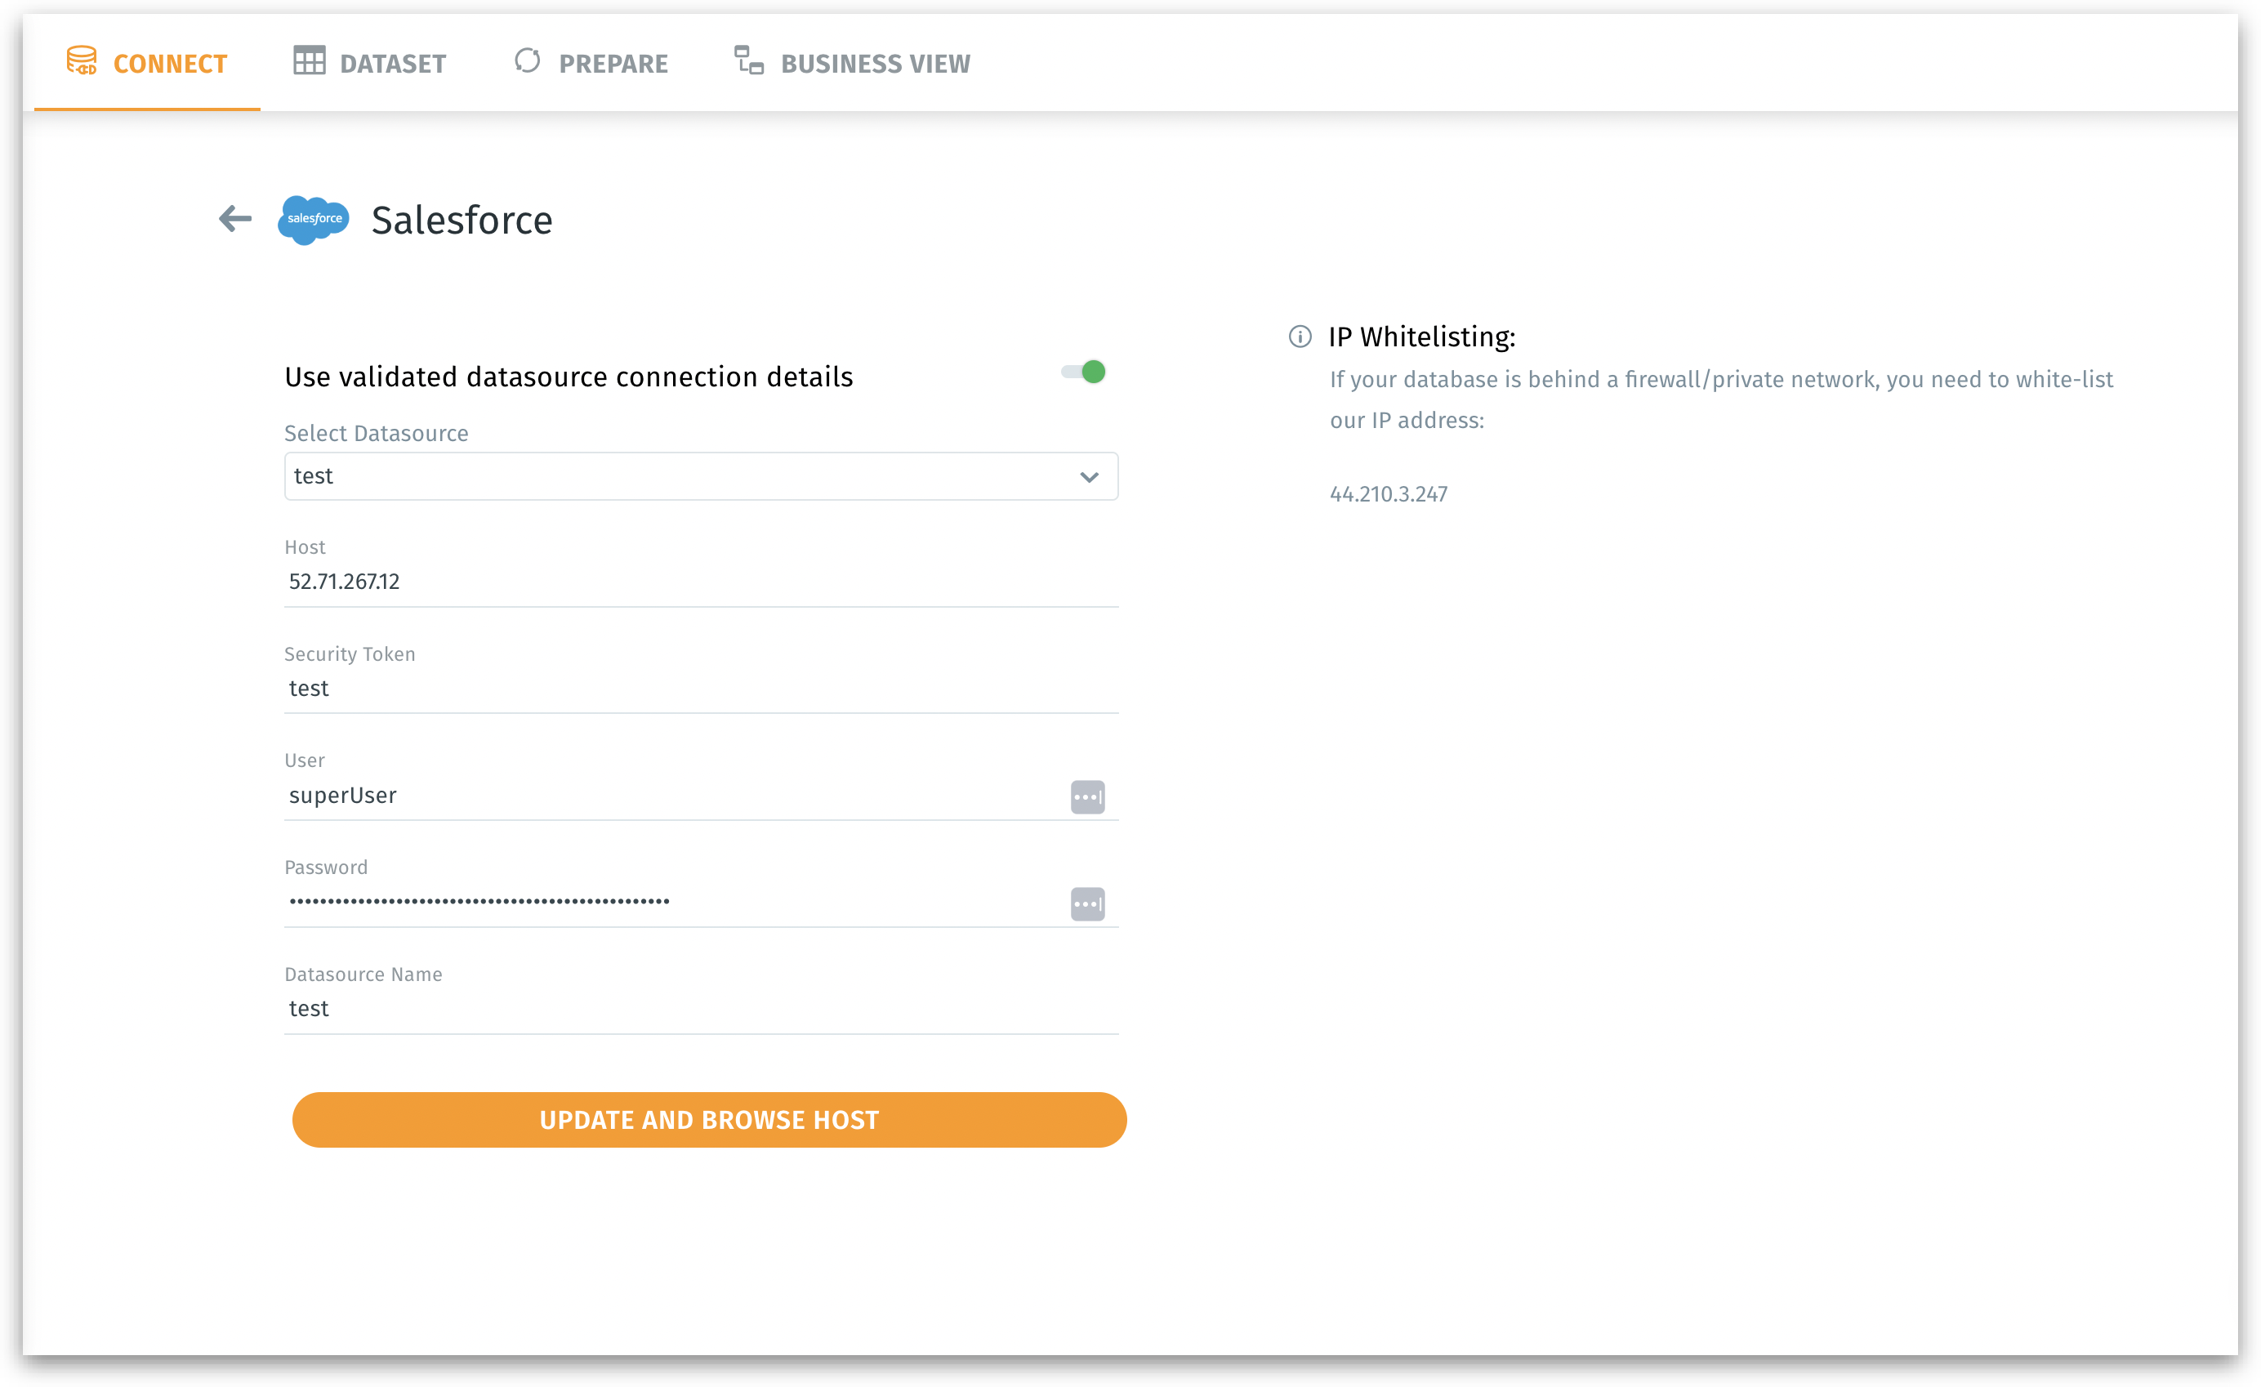Click the back arrow next to Salesforce

point(235,218)
